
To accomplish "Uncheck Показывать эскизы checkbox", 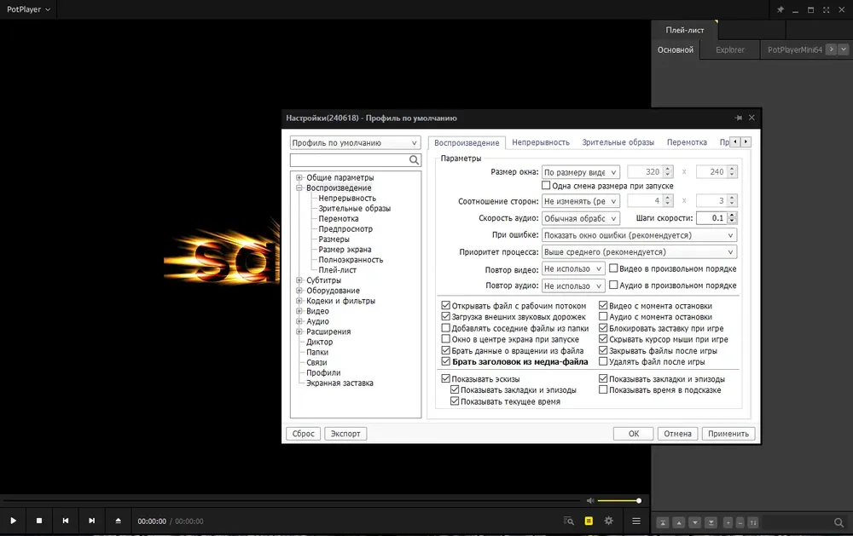I will click(445, 379).
